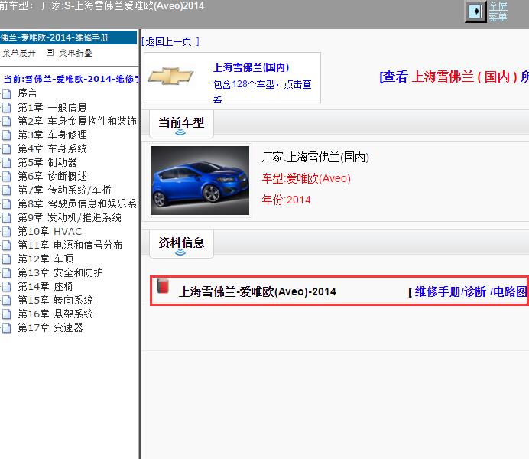Click 菜单展开 to expand menu
The width and height of the screenshot is (529, 459).
point(19,53)
